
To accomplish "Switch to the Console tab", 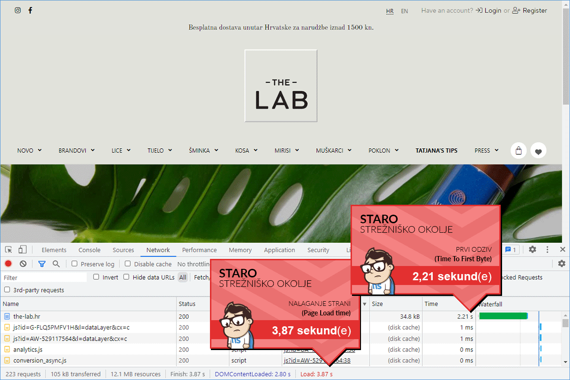I will point(89,250).
